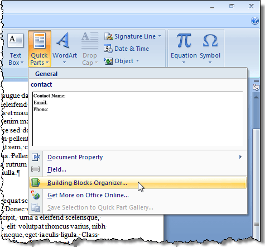
Task: Click the vertical scrollbar up arrow
Action: click(257, 97)
